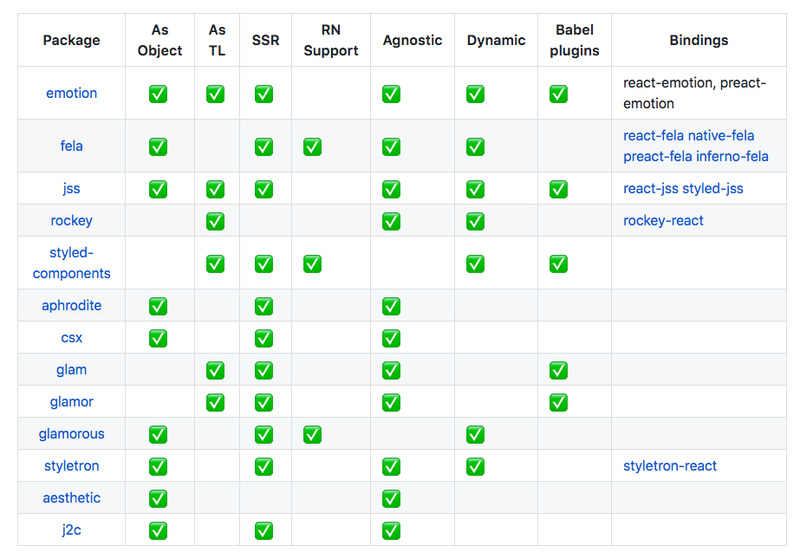Open the aesthetic package link
Image resolution: width=800 pixels, height=559 pixels.
coord(71,497)
